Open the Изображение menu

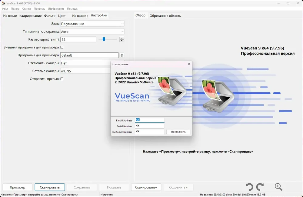coord(56,9)
